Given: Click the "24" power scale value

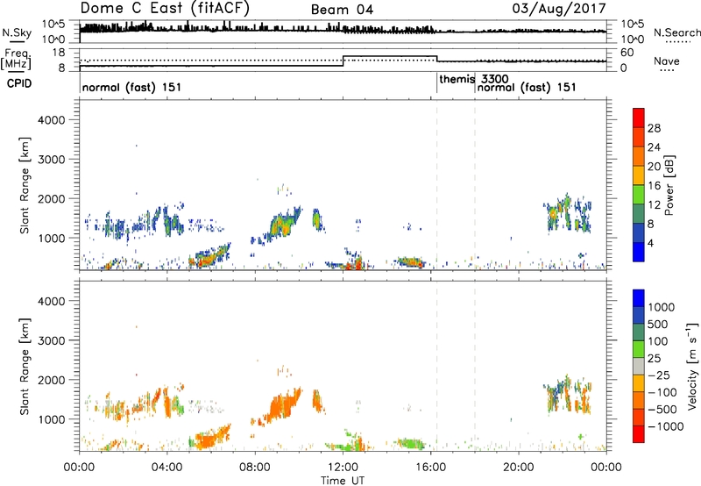Looking at the screenshot, I should click(x=654, y=147).
